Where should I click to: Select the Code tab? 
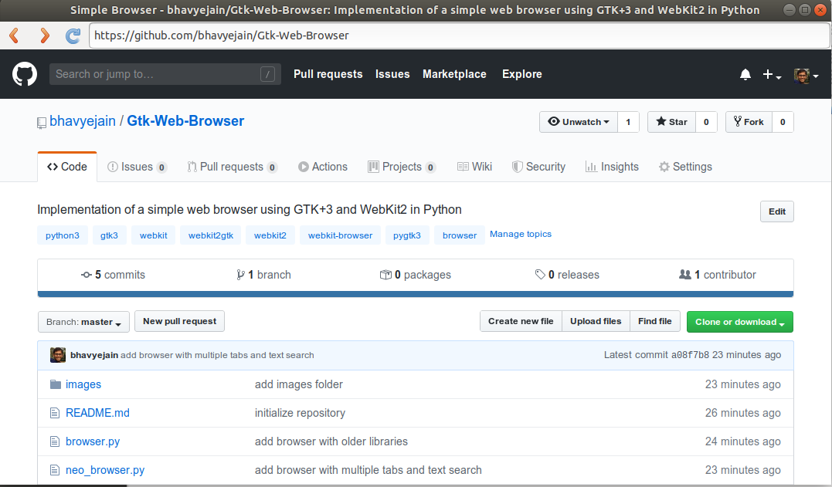coord(67,167)
